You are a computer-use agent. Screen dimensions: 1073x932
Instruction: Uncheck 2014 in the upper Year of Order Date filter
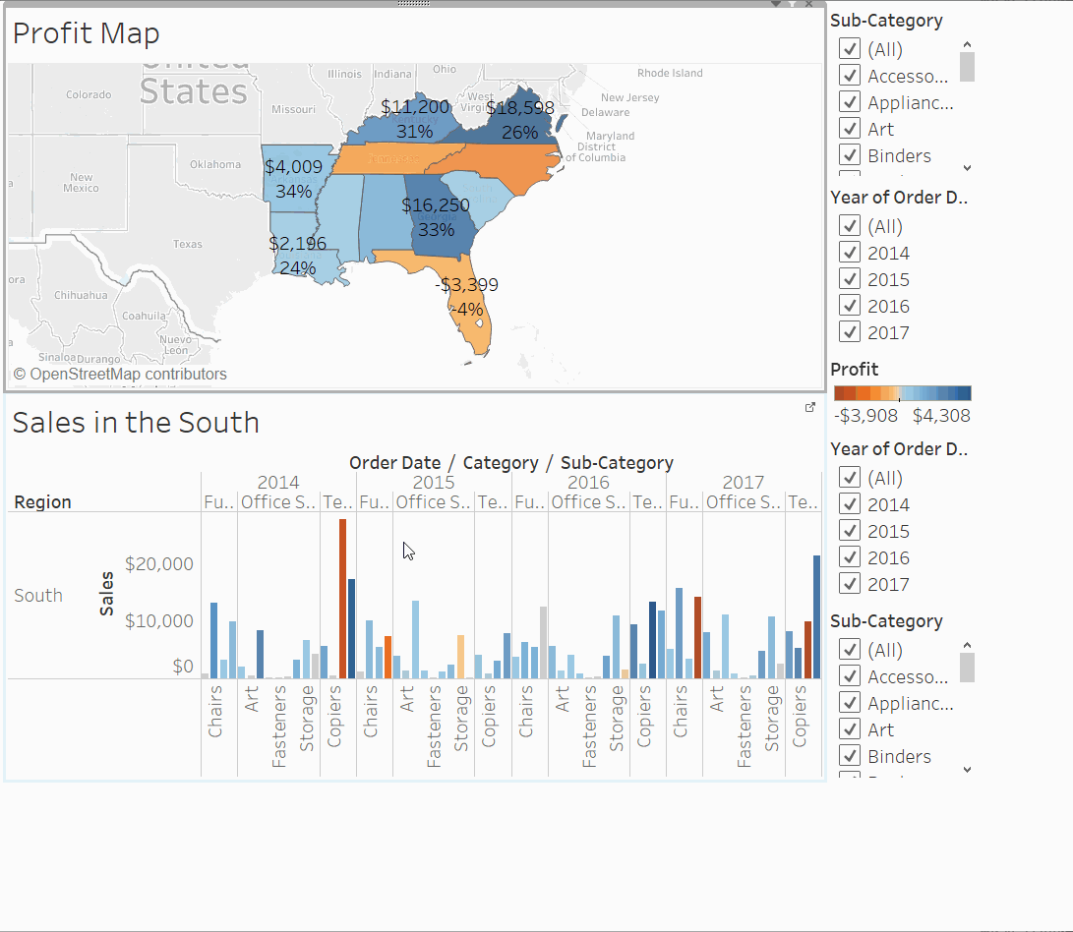[x=849, y=253]
